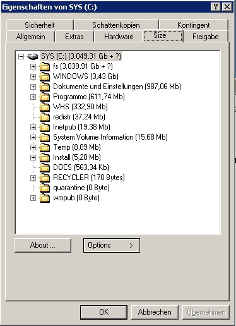Expand the wmpub folder node
The width and height of the screenshot is (236, 326).
(x=33, y=198)
